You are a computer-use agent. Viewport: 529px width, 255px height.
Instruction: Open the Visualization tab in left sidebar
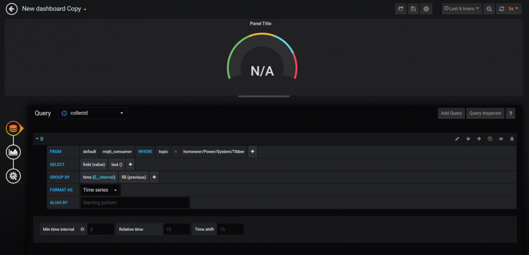click(13, 152)
